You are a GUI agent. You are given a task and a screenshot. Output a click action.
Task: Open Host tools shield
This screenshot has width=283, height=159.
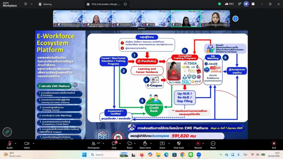click(179, 145)
